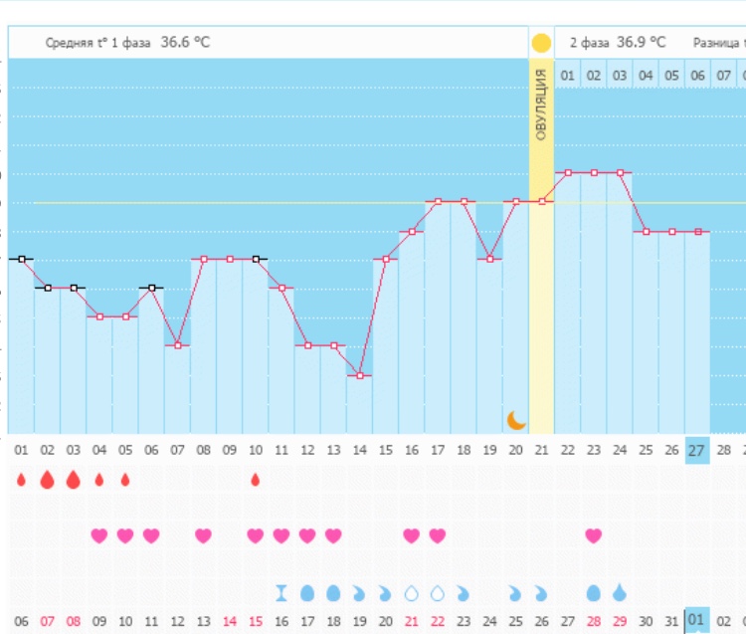Screen dimensions: 746x634
Task: Select the lowest temperature point on day 14
Action: pos(360,376)
